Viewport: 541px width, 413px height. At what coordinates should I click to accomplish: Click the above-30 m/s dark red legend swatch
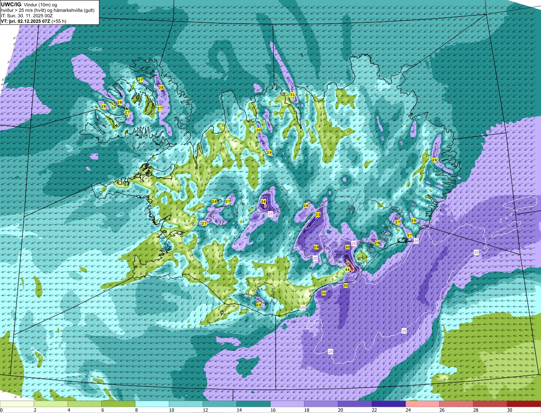[524, 404]
